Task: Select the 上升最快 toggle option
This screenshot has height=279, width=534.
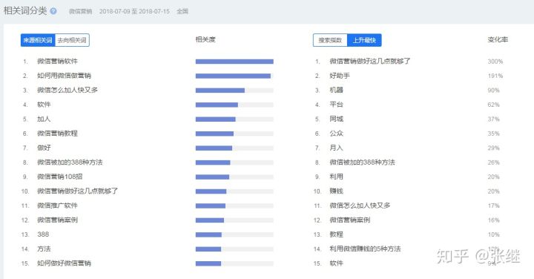Action: [x=364, y=40]
